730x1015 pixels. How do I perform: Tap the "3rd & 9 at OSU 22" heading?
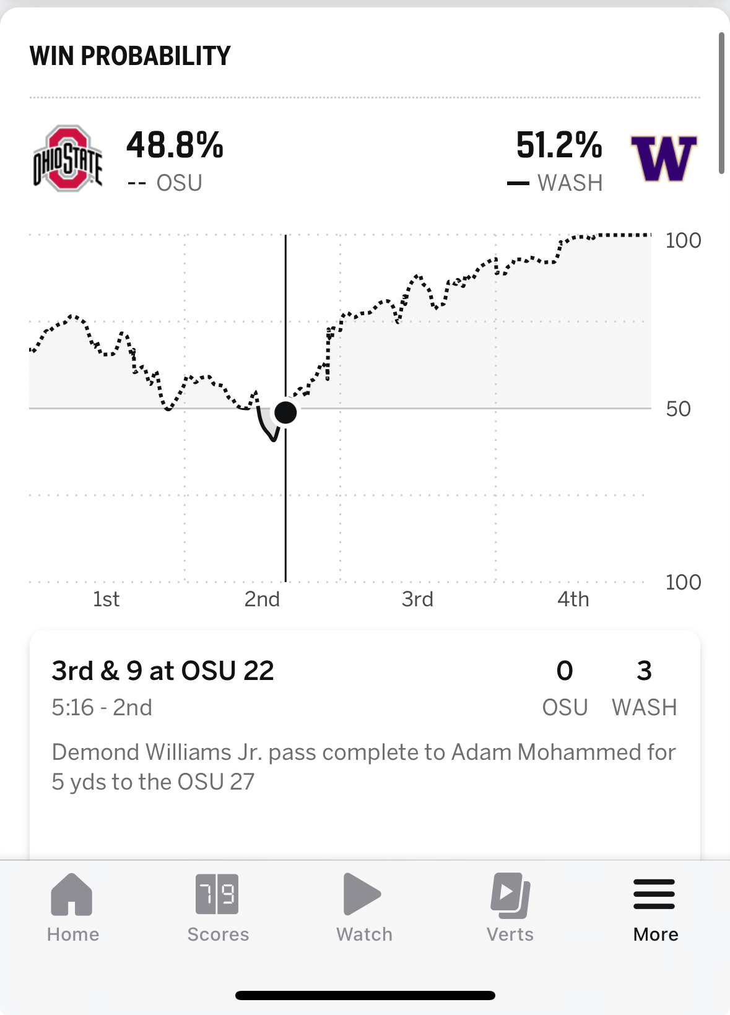click(x=163, y=671)
